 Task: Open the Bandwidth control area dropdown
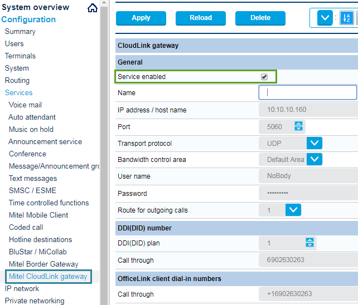pyautogui.click(x=315, y=159)
